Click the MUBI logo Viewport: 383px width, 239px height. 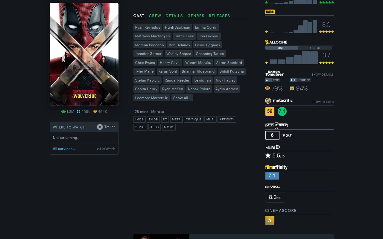pyautogui.click(x=273, y=147)
